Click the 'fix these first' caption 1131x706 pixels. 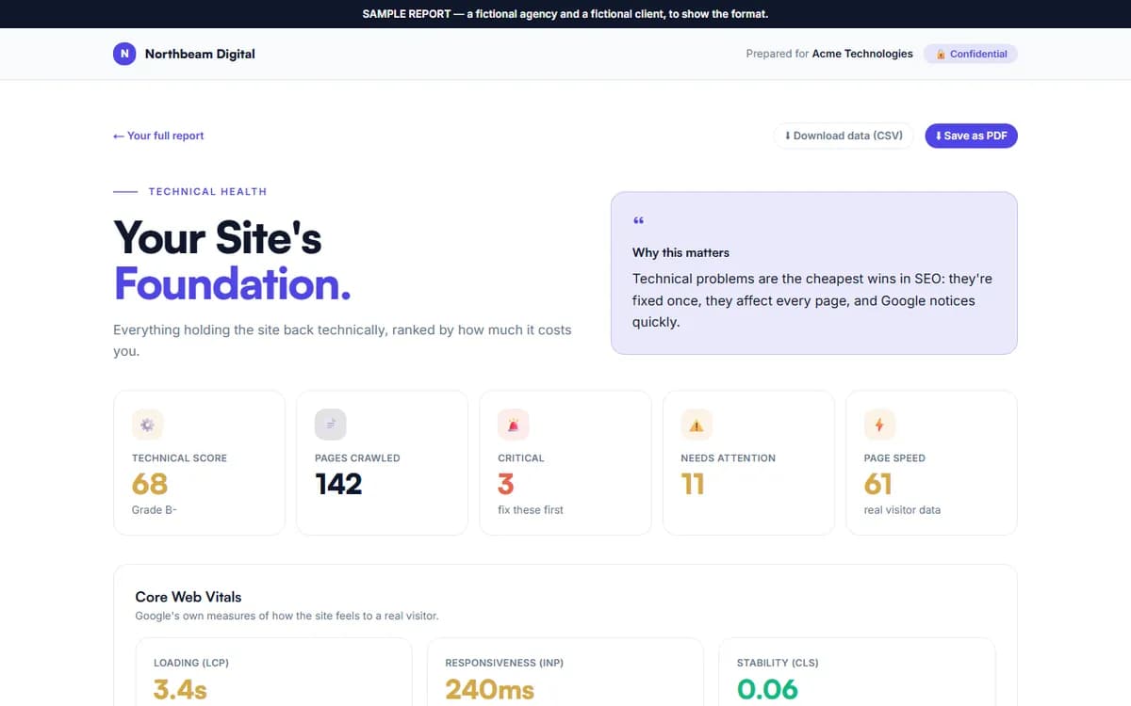[x=531, y=510]
